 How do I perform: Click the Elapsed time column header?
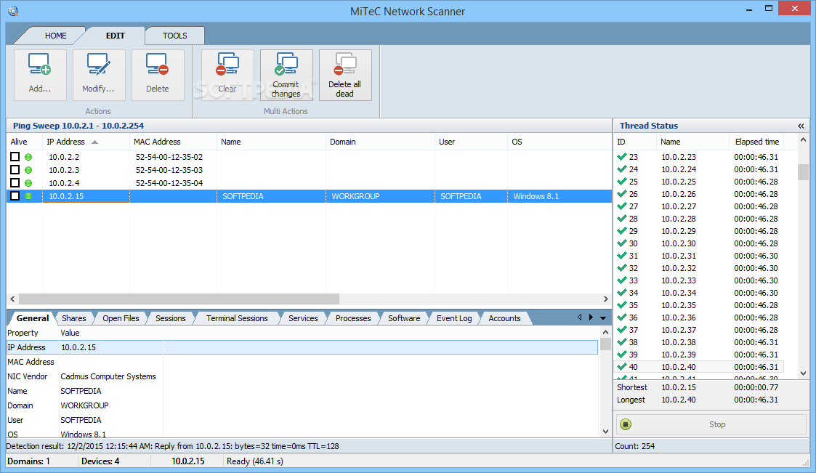[x=756, y=142]
